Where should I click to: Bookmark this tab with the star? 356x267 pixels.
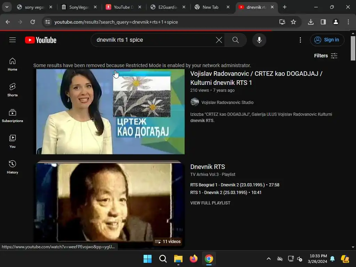[x=293, y=22]
